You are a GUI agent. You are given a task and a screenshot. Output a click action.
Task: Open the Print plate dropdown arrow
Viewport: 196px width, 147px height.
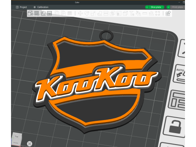[168, 7]
